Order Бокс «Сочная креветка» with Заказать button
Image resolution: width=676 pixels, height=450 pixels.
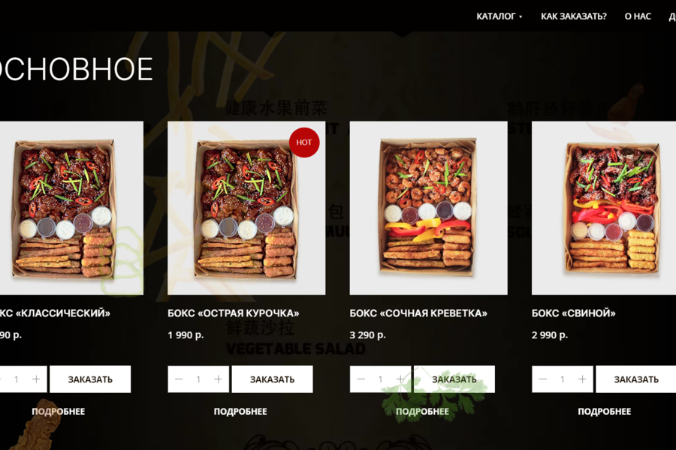click(x=454, y=379)
